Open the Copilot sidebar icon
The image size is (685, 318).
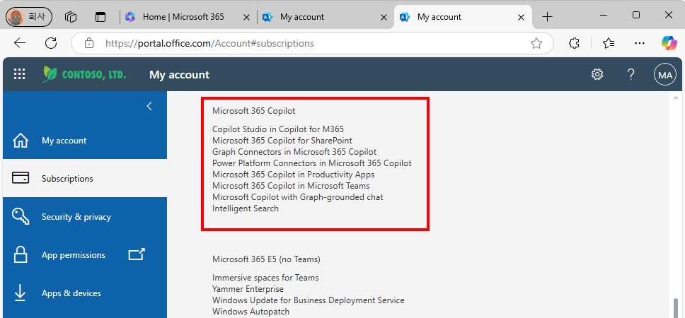(x=669, y=42)
